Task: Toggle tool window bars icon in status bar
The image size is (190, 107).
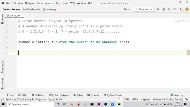Action: [2, 99]
